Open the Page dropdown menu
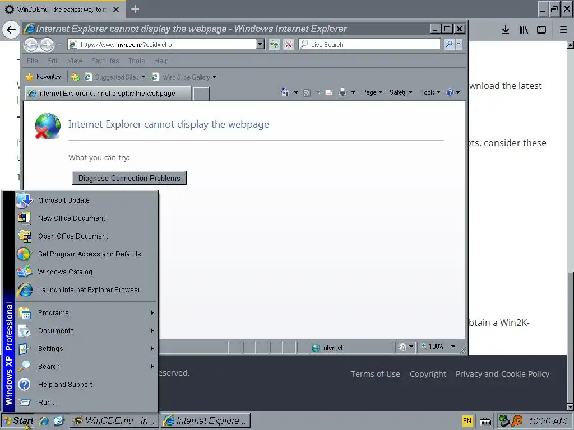Screen dimensions: 574x430 [372, 92]
